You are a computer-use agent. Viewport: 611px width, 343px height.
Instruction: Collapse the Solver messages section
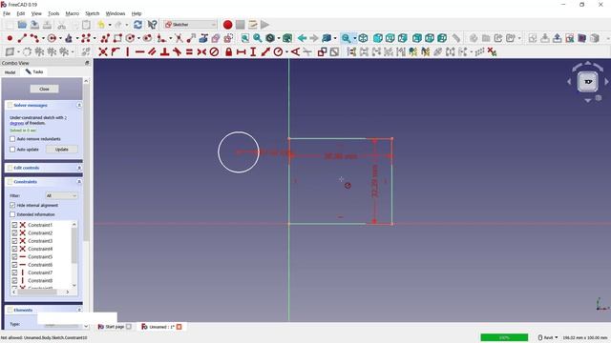[x=79, y=105]
